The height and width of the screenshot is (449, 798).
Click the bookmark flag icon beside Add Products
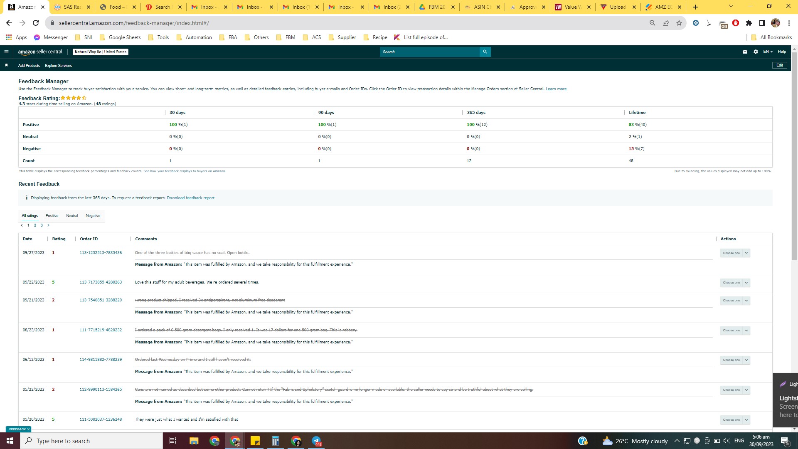(x=6, y=65)
